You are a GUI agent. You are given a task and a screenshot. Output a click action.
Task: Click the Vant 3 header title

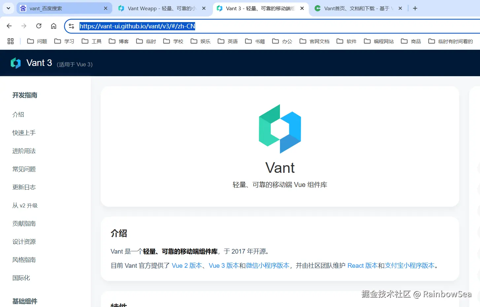(x=39, y=63)
